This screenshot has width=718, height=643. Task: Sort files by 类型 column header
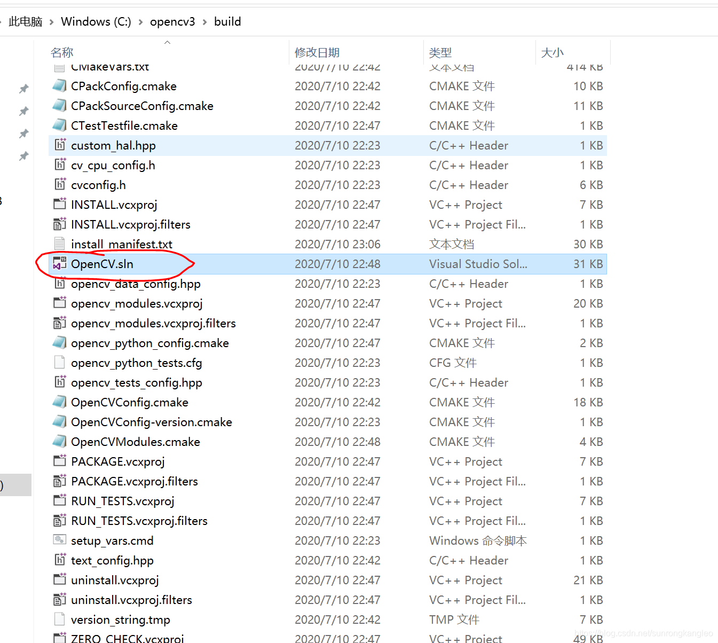click(x=440, y=52)
